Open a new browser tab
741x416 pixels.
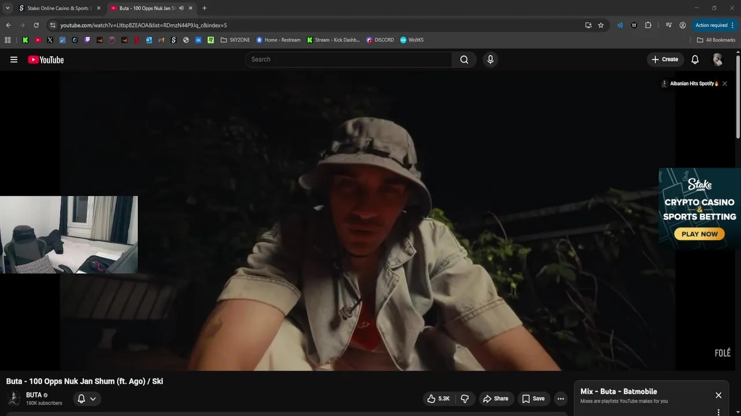pyautogui.click(x=204, y=8)
